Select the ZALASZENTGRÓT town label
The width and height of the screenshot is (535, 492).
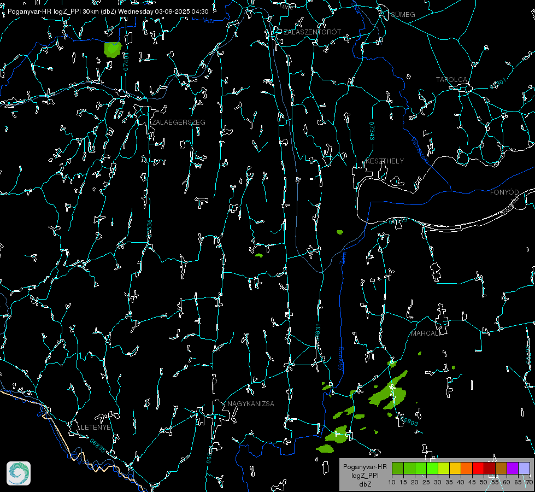coord(312,32)
